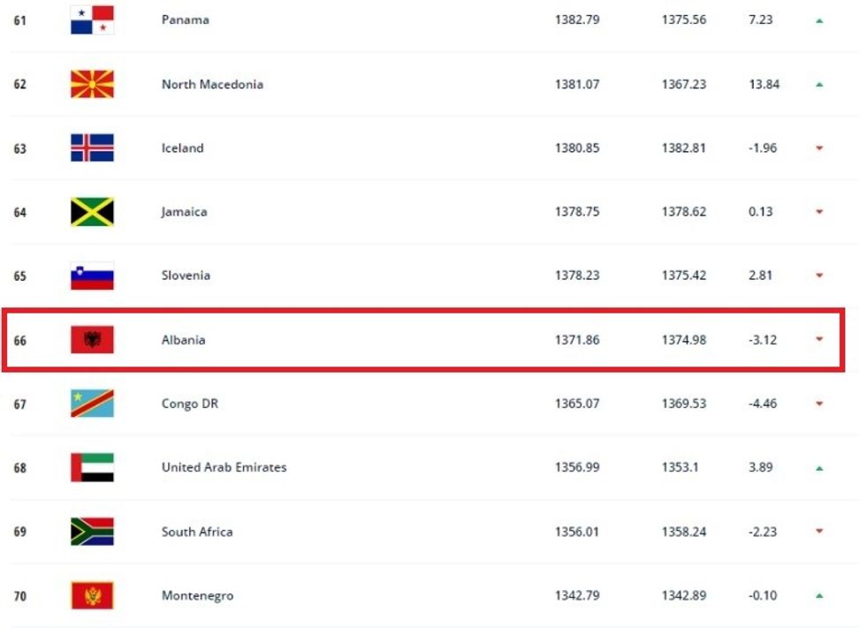This screenshot has width=866, height=628.
Task: Open the Albania team link
Action: pos(183,340)
